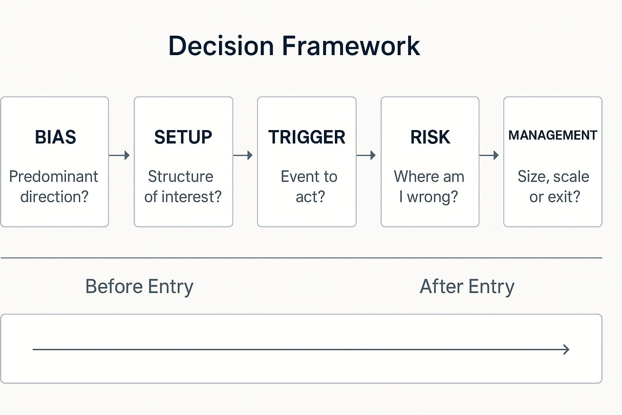Click the "Where am I wrong?" text
The image size is (622, 415).
(x=429, y=186)
